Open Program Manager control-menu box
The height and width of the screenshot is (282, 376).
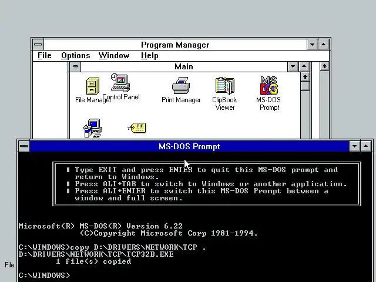(x=38, y=45)
